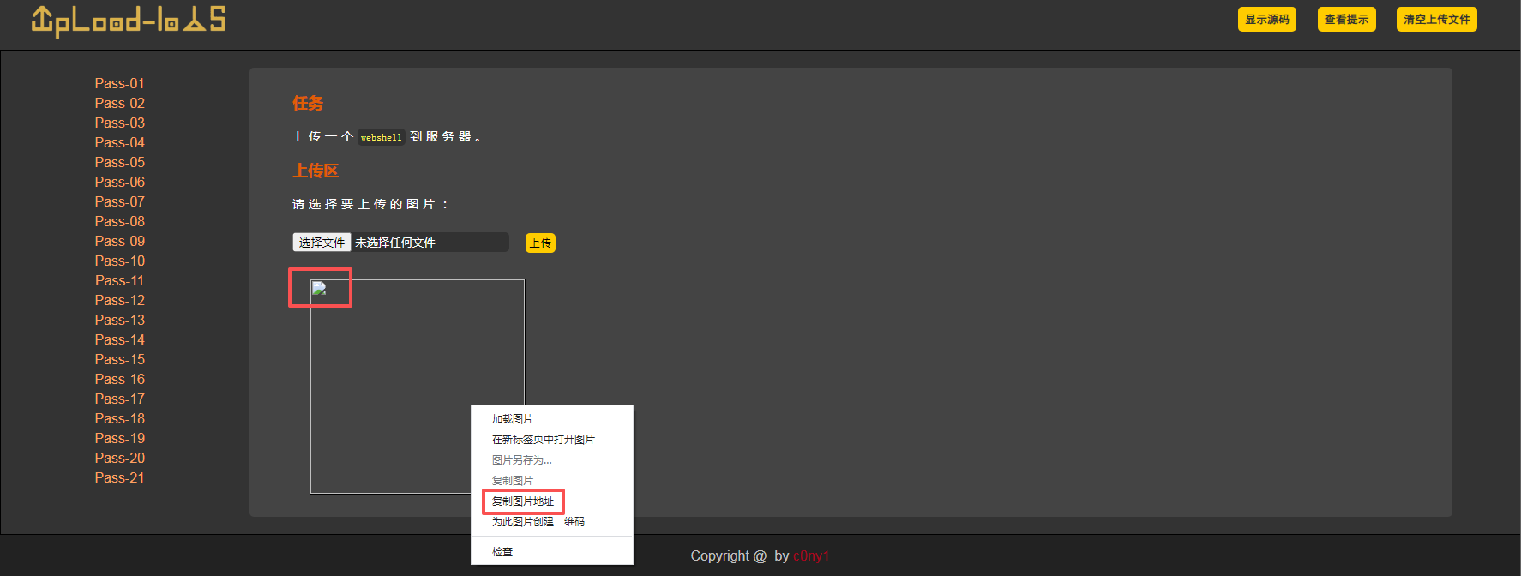This screenshot has width=1521, height=576.
Task: Navigate to Pass-13 link
Action: point(119,320)
